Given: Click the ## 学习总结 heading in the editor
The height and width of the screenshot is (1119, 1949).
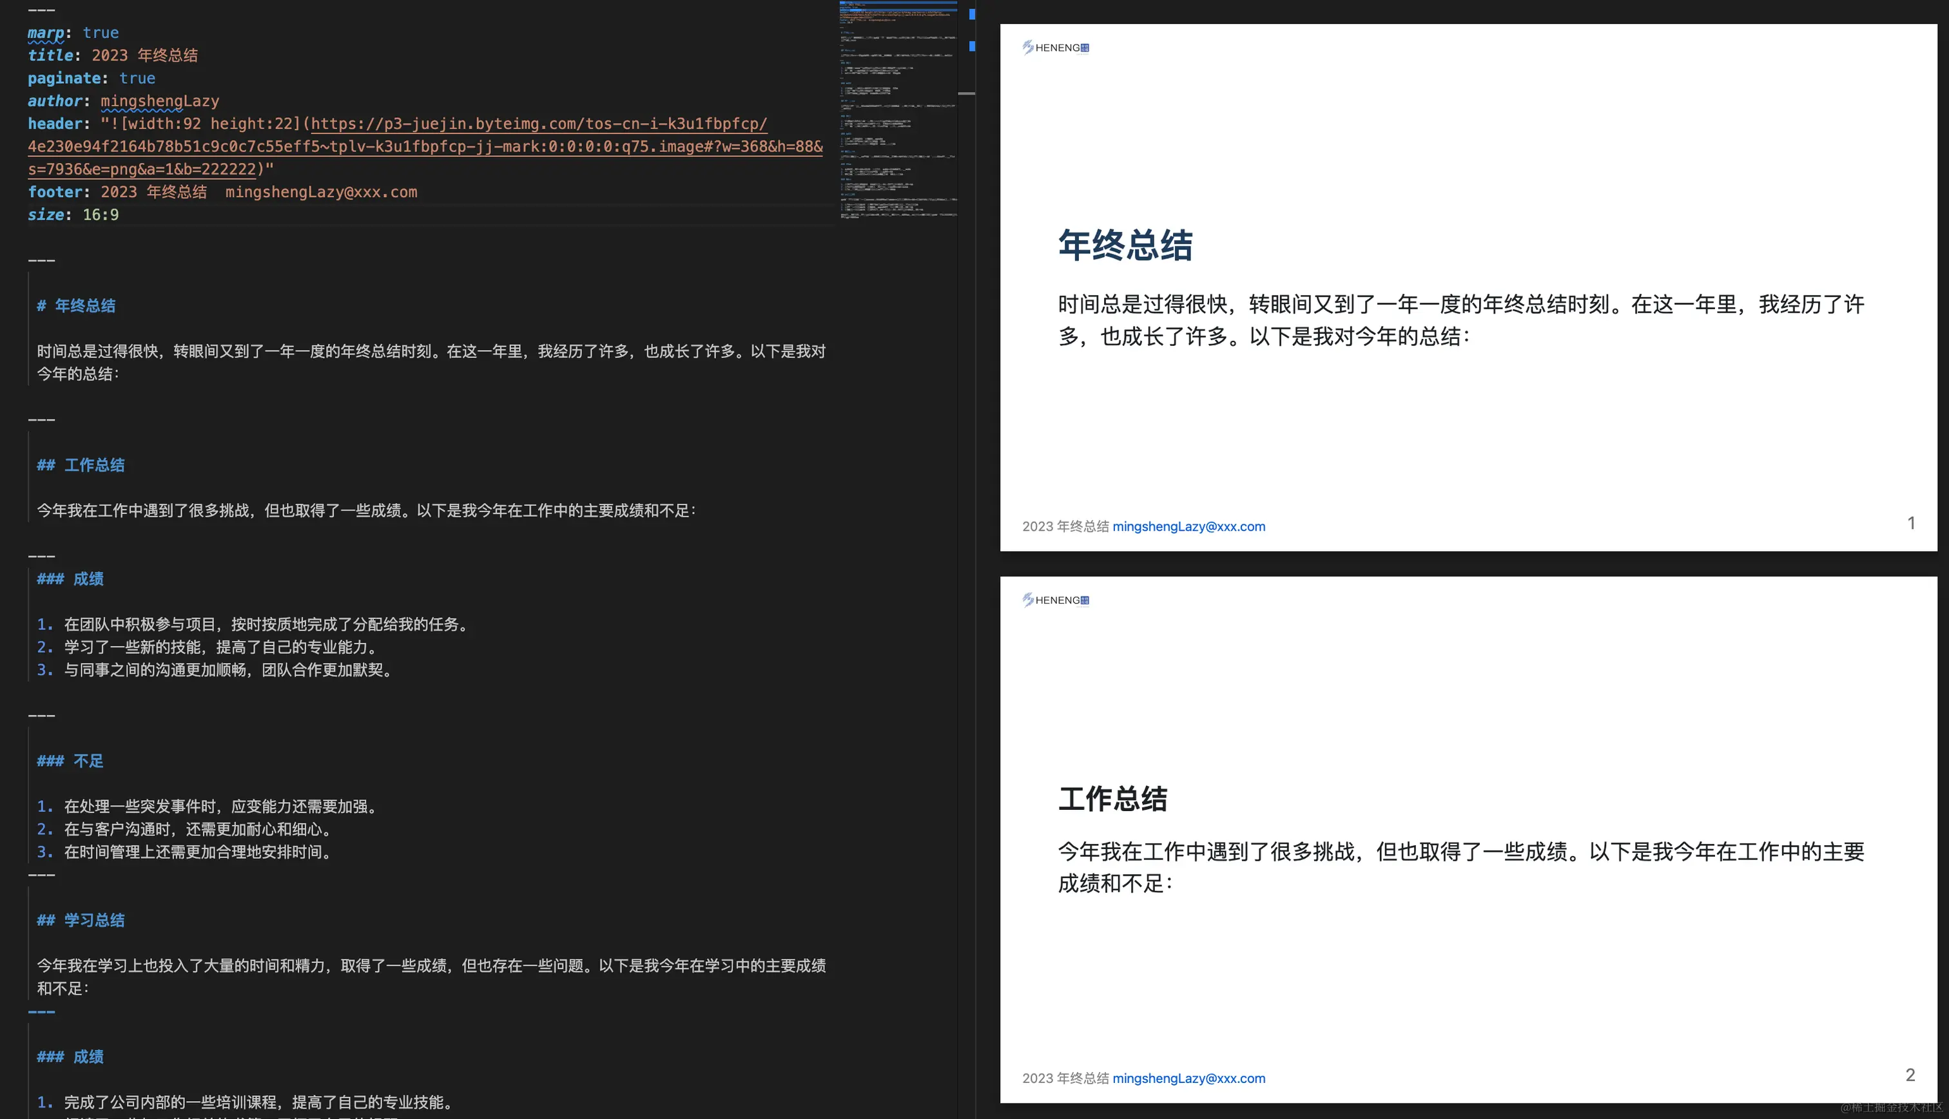Looking at the screenshot, I should 81,920.
